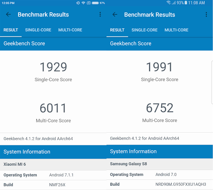The width and height of the screenshot is (213, 190).
Task: Tap the Samsung Galaxy S8 device name
Action: click(x=128, y=164)
